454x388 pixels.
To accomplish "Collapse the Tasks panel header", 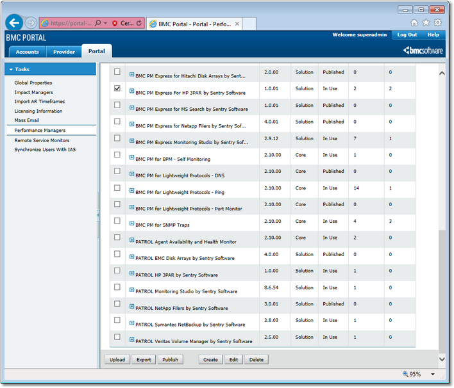I will point(50,69).
